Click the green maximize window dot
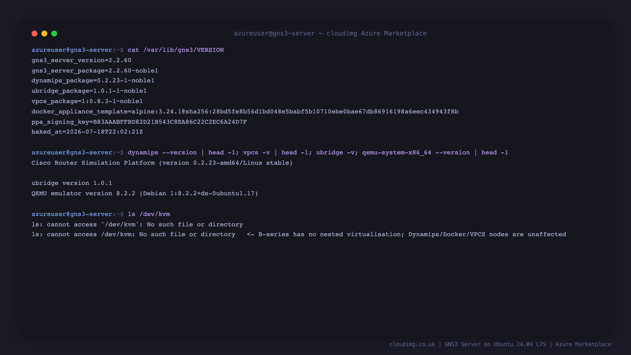Screen dimensions: 631x355 pos(54,34)
